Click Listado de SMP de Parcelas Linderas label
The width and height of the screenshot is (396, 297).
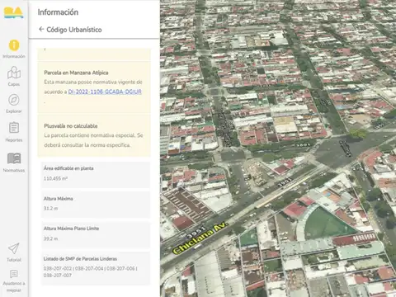[80, 259]
